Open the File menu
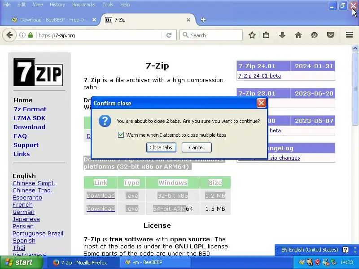359x269 pixels. coord(7,4)
